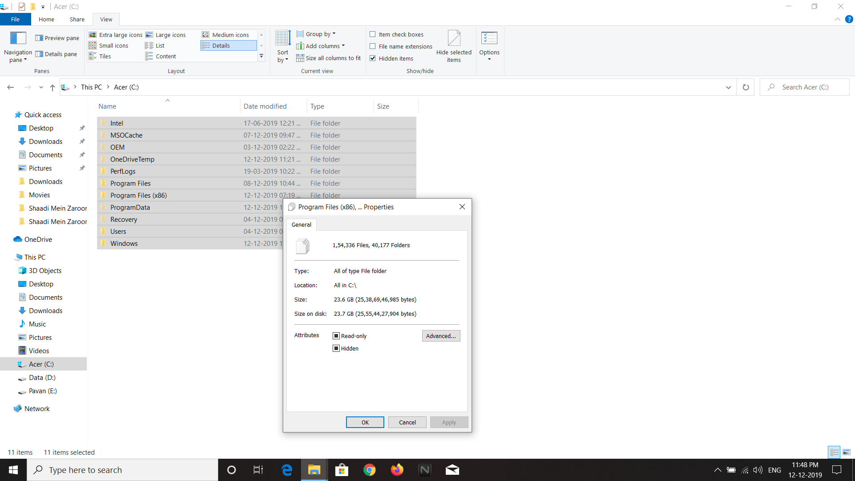Click This PC in address breadcrumb
The height and width of the screenshot is (481, 855).
[x=91, y=87]
